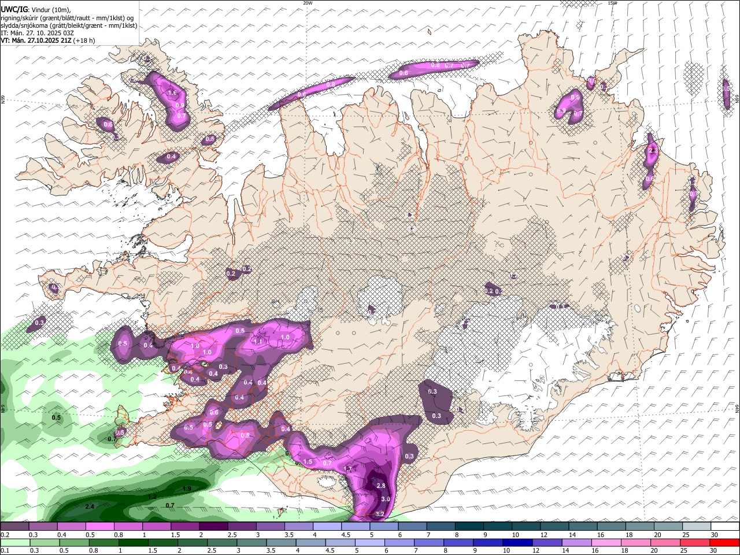Screen dimensions: 740x555
Task: Click the '2.4' value in the green rain area
Action: [90, 506]
